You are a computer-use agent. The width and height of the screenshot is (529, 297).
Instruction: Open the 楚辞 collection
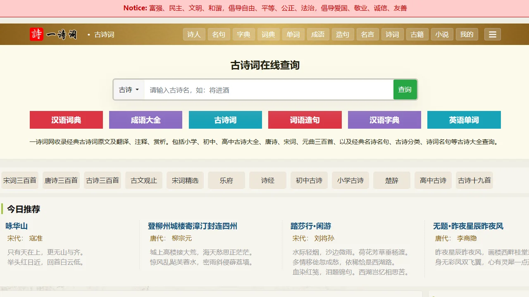(391, 180)
